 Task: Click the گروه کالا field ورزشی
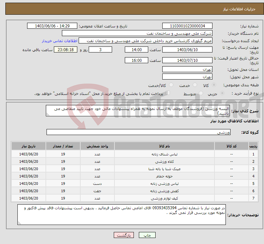(x=139, y=132)
